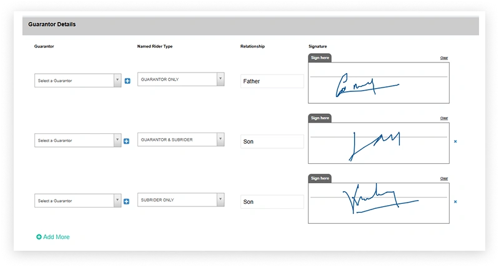Click the second row Son relationship field

(x=272, y=141)
